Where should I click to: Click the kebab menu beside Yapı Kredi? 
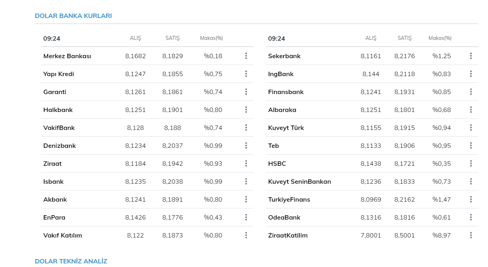[246, 74]
